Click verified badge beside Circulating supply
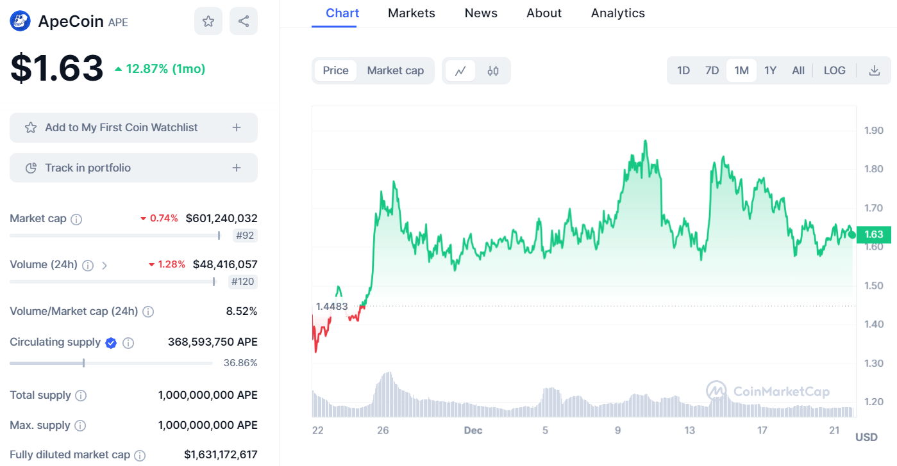The height and width of the screenshot is (466, 897). point(111,342)
